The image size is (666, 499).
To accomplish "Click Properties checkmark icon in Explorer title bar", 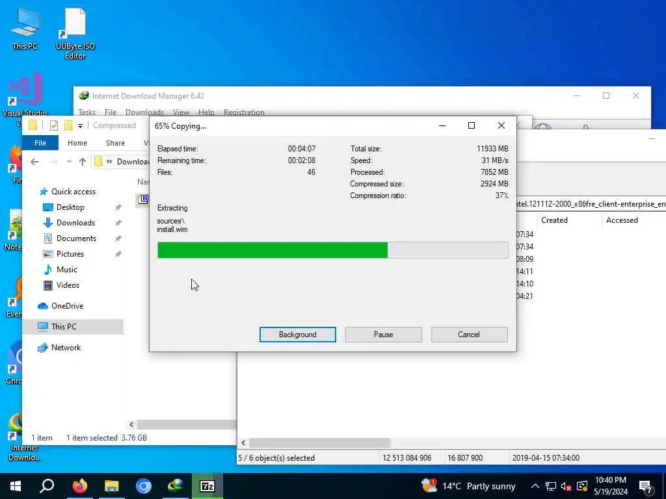I will pos(54,125).
